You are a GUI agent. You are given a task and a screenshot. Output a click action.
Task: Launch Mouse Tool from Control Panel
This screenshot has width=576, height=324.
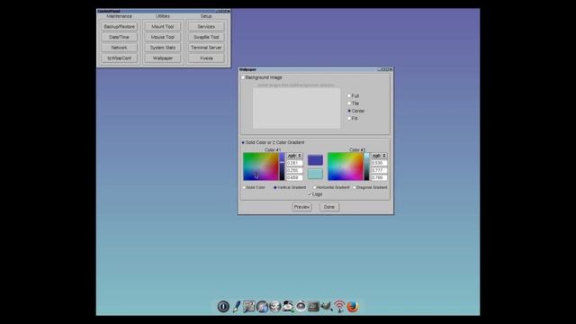[x=162, y=37]
